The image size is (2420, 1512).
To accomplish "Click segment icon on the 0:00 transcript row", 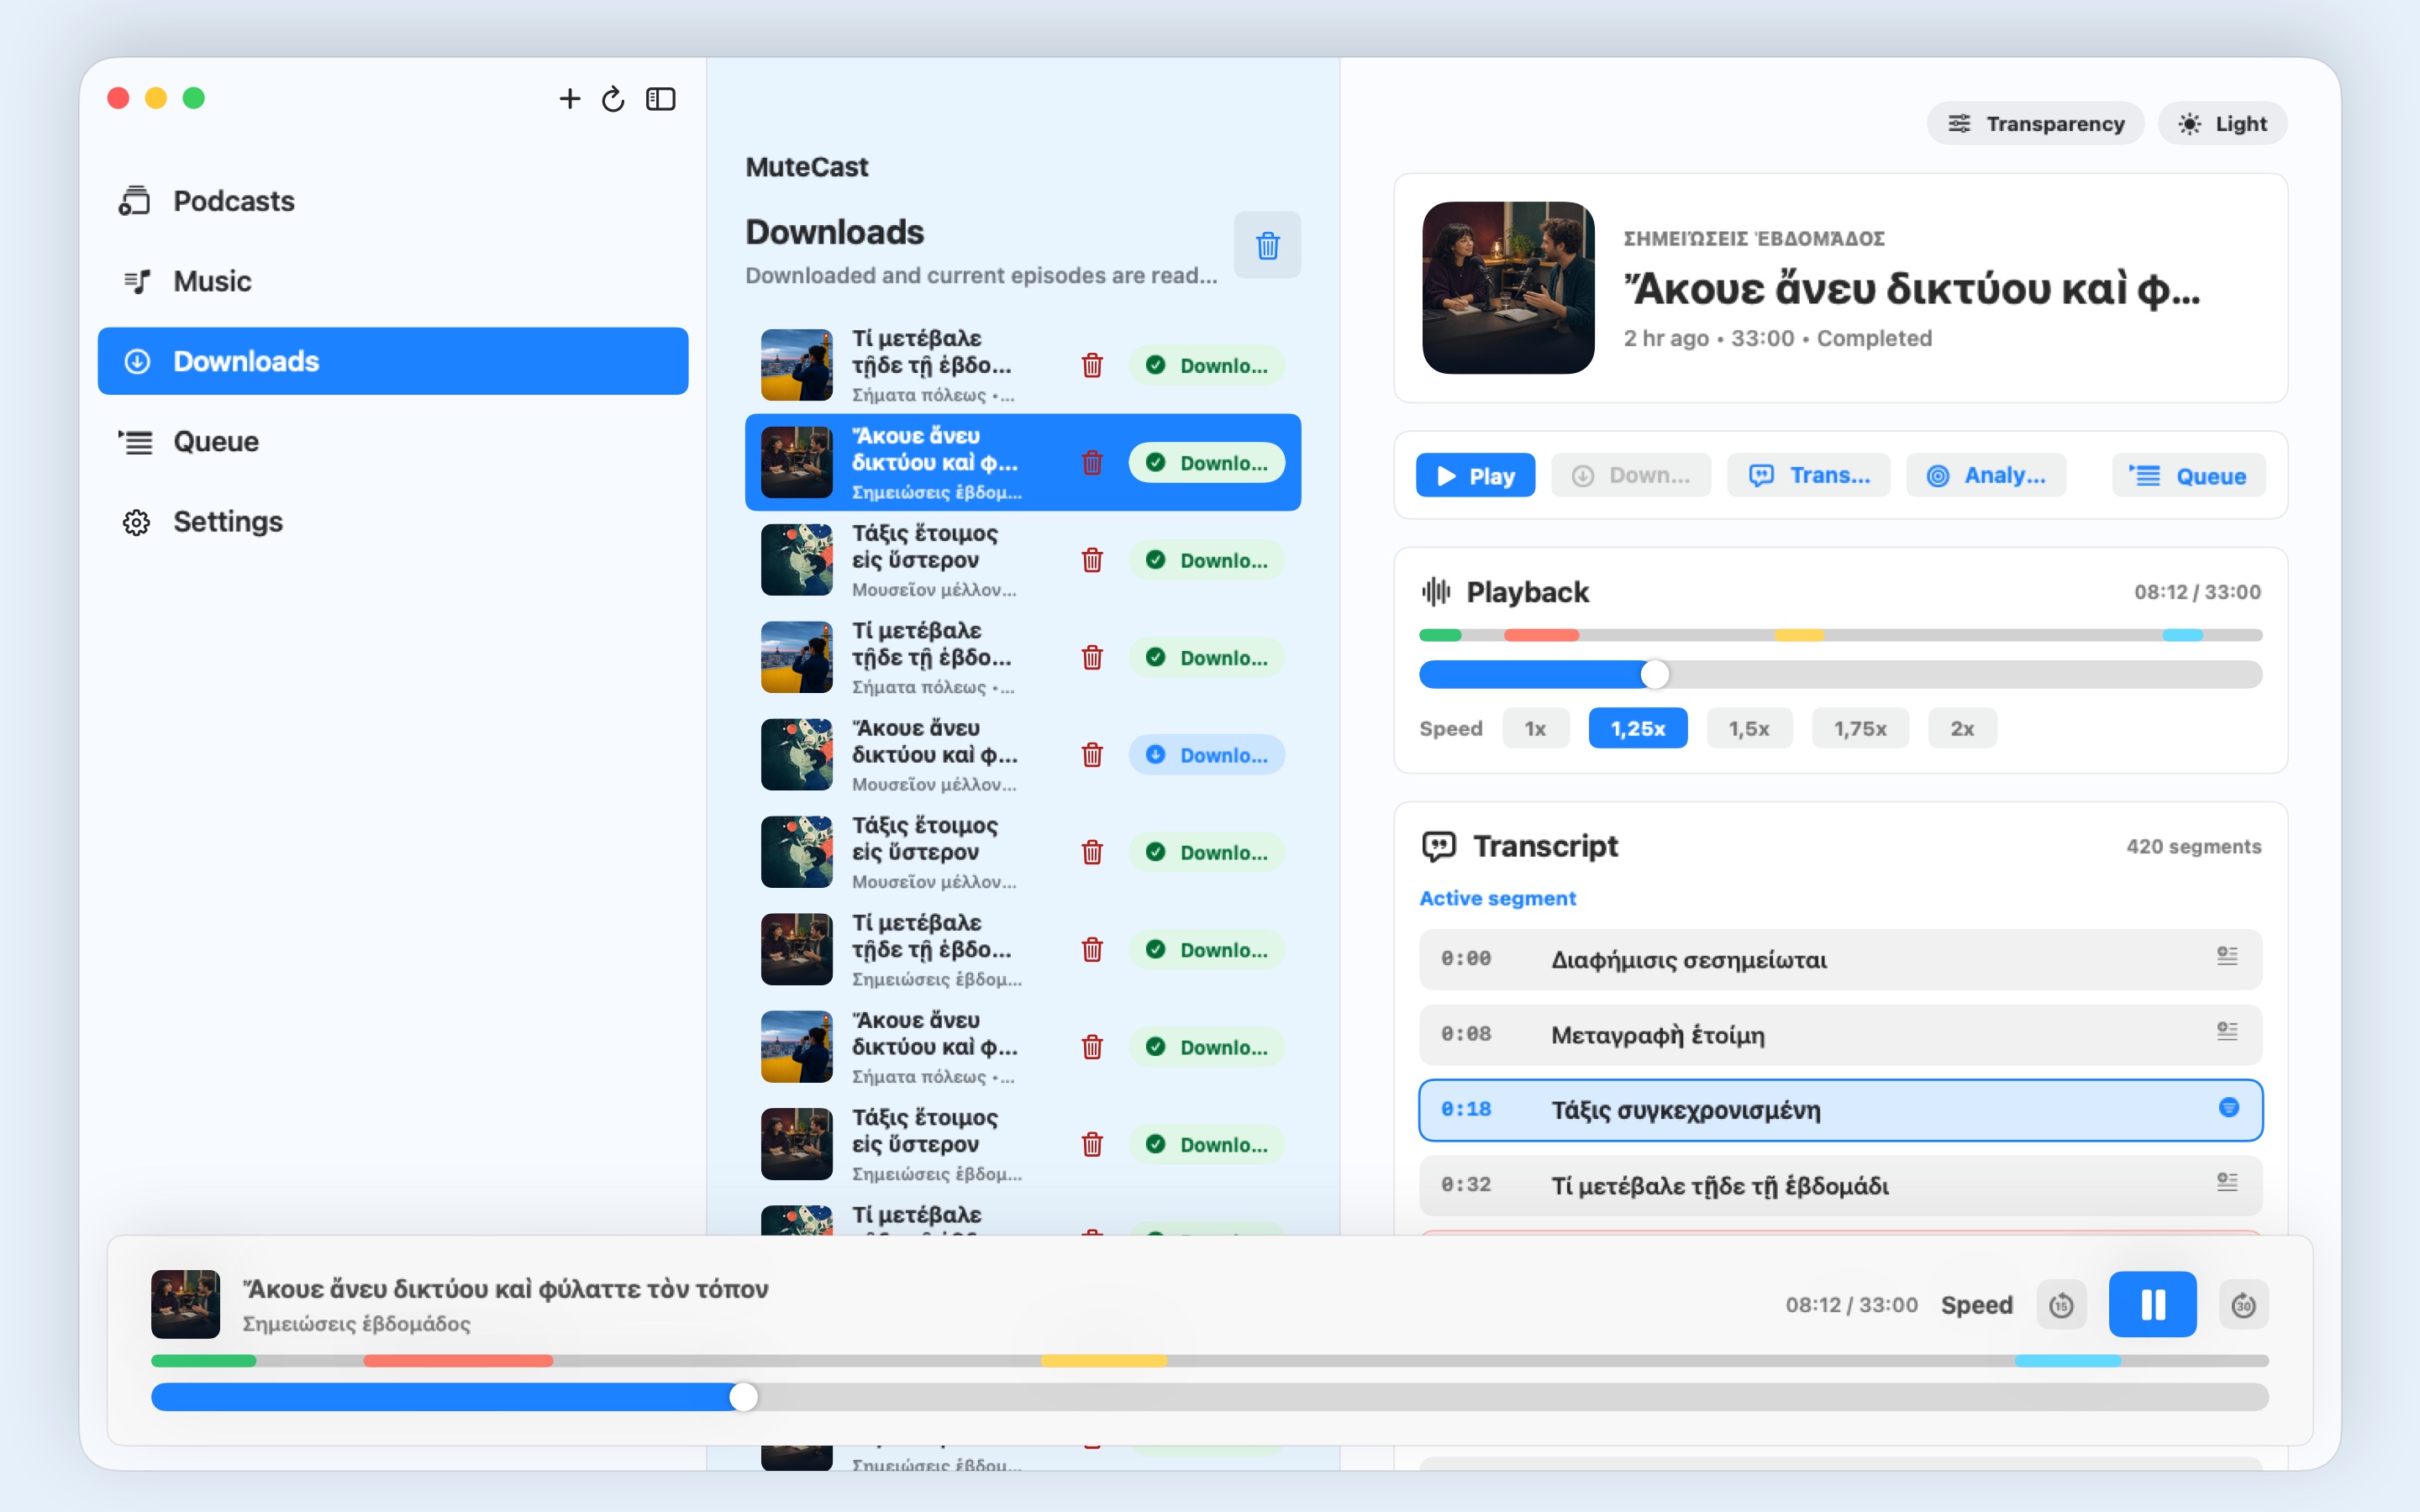I will click(x=2227, y=956).
